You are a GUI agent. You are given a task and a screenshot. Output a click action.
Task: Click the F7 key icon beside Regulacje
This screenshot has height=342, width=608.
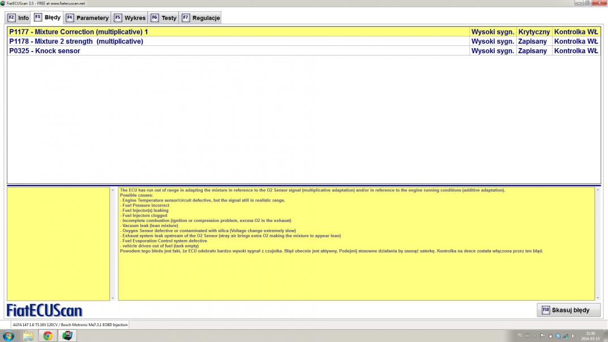click(186, 18)
